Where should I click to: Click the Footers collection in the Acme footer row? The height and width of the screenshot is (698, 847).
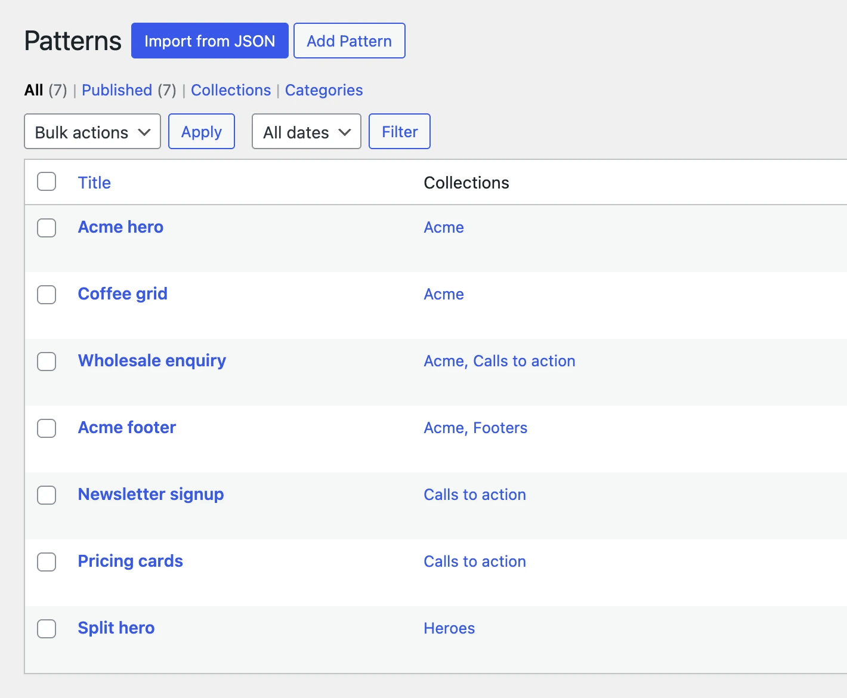click(x=500, y=428)
